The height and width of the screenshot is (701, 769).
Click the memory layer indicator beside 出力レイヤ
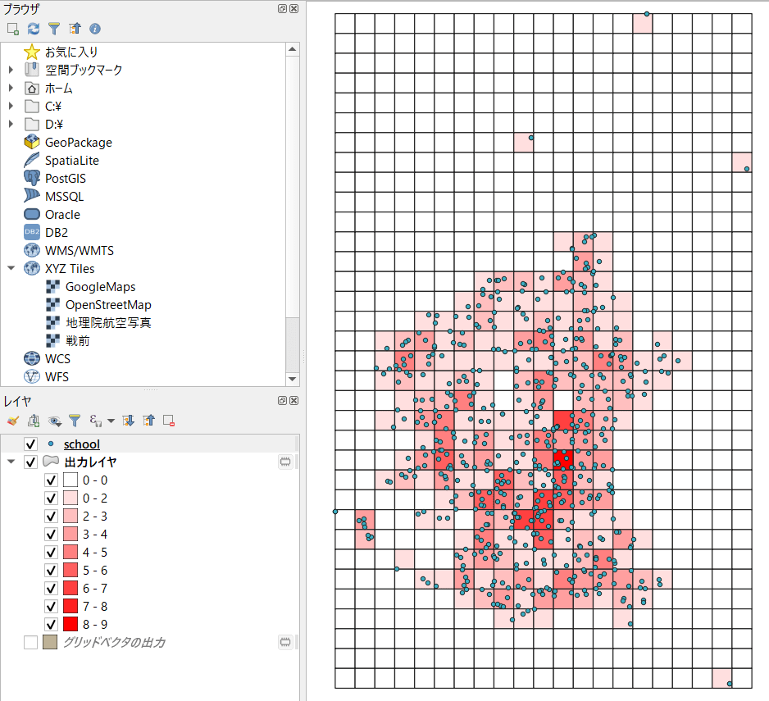coord(285,462)
